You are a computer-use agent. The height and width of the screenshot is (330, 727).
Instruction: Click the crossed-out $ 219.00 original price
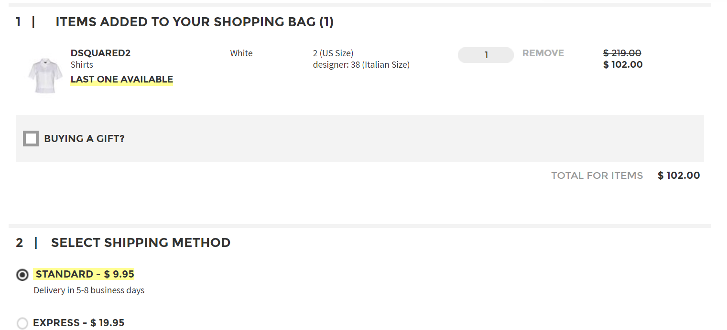click(x=622, y=53)
